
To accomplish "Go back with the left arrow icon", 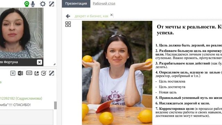I will pos(68,16).
